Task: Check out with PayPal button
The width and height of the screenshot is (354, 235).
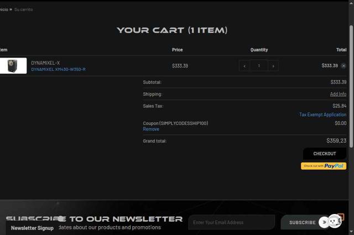Action: coord(324,166)
